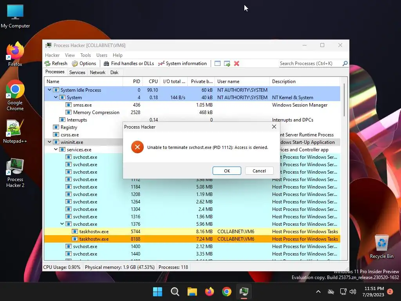Close the Process Hacker error dialog
This screenshot has width=401, height=301.
(274, 127)
